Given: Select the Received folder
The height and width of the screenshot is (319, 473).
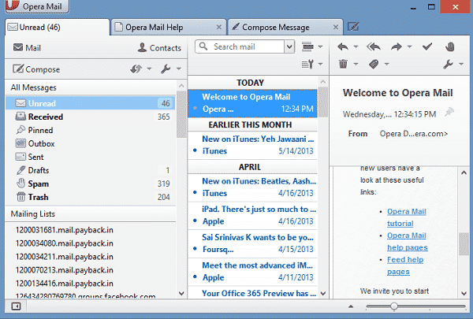Looking at the screenshot, I should click(x=90, y=117).
